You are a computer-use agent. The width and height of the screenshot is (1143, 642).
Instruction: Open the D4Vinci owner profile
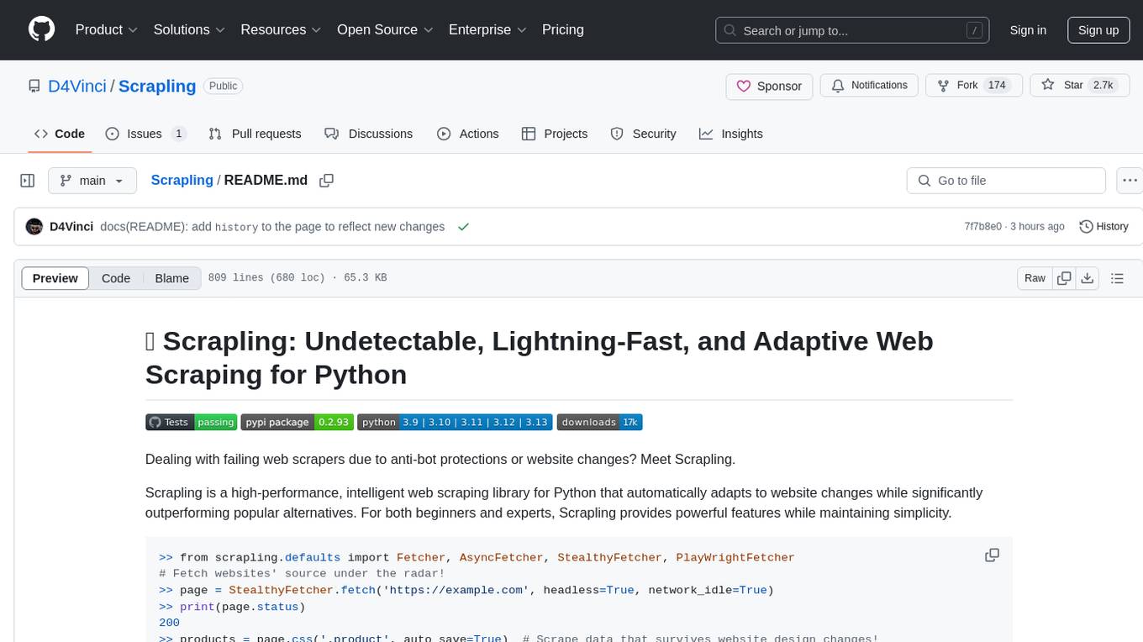[x=77, y=86]
